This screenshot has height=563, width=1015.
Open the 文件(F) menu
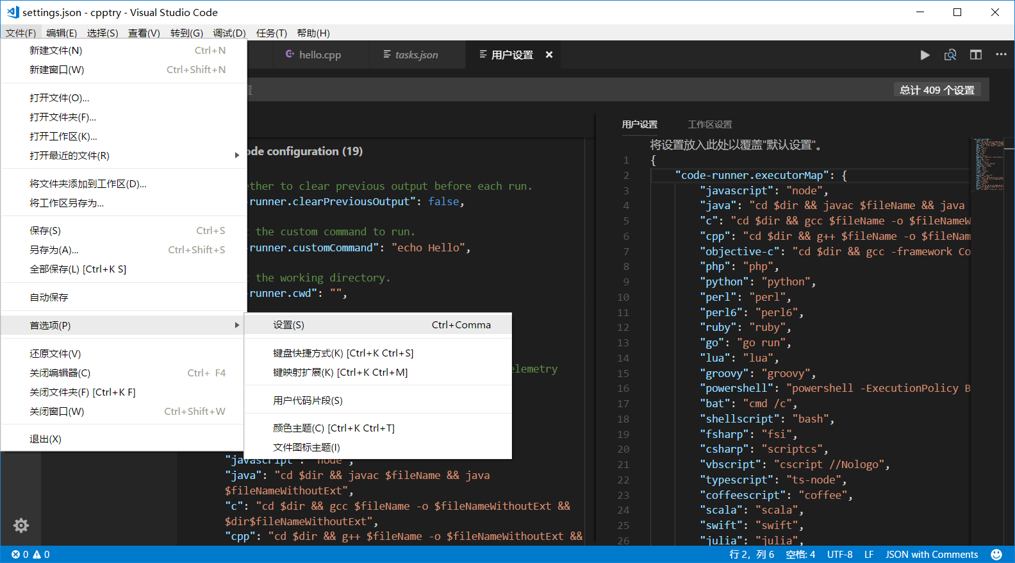[x=21, y=33]
